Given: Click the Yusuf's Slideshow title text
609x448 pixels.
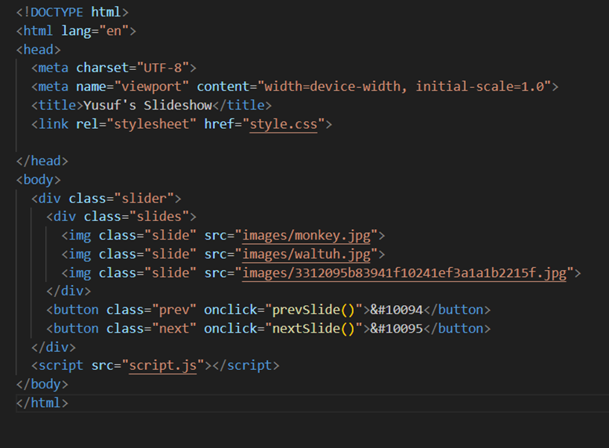Looking at the screenshot, I should tap(148, 105).
